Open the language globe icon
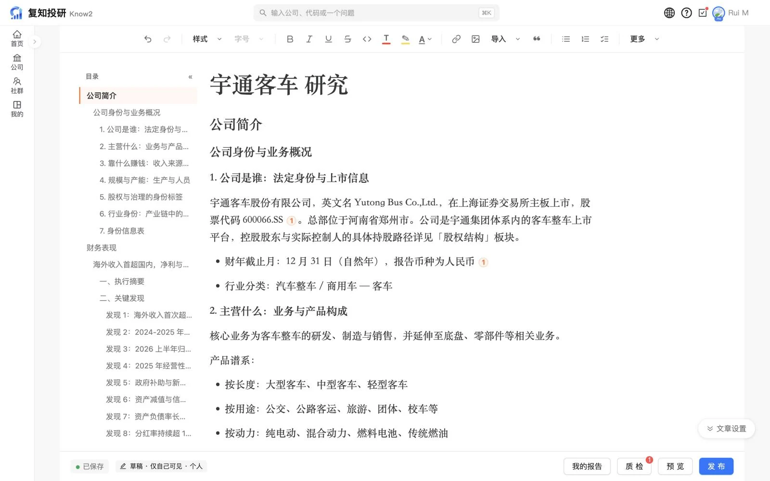The height and width of the screenshot is (481, 770). (x=669, y=13)
